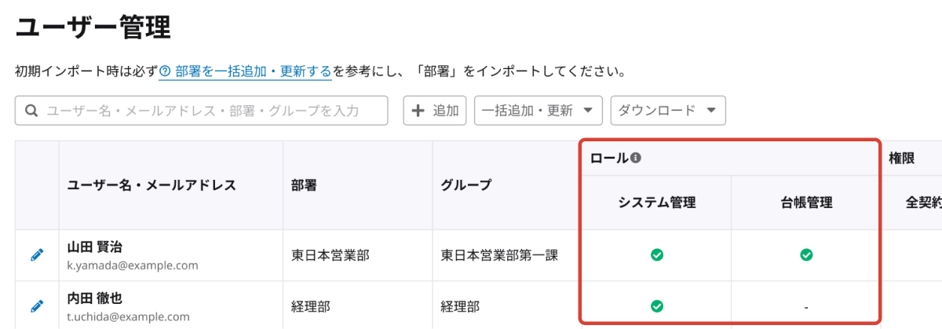Click the help icon before 部署を一括追加・更新する
The width and height of the screenshot is (942, 329).
tap(166, 72)
